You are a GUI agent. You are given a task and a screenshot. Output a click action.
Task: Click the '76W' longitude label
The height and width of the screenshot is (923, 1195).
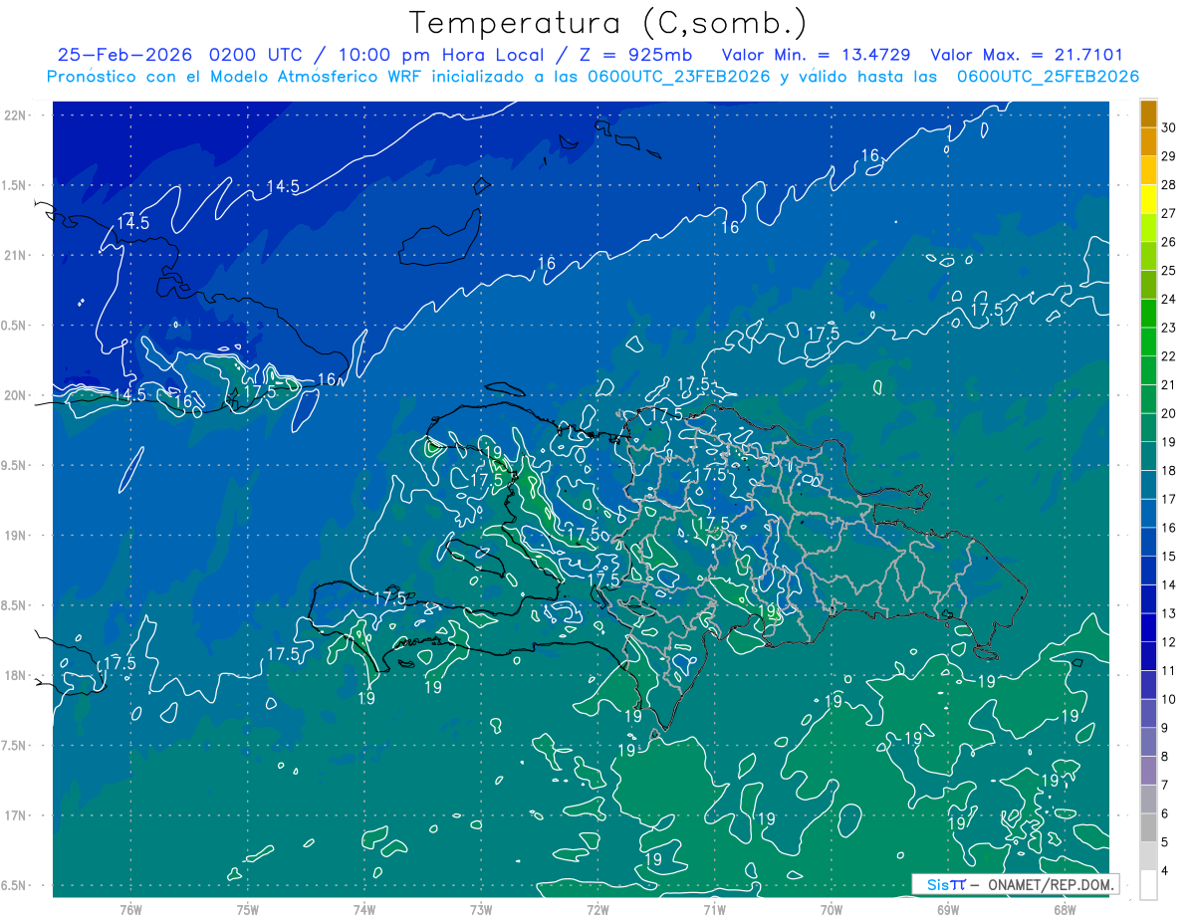[130, 909]
